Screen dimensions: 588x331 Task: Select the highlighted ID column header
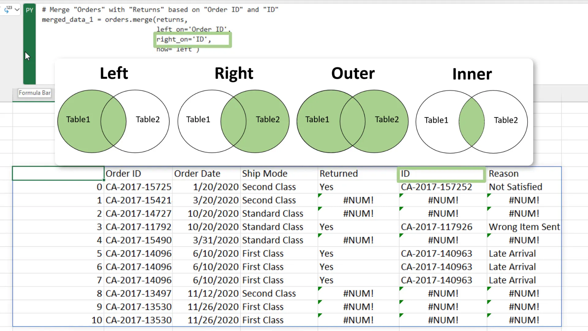[441, 174]
